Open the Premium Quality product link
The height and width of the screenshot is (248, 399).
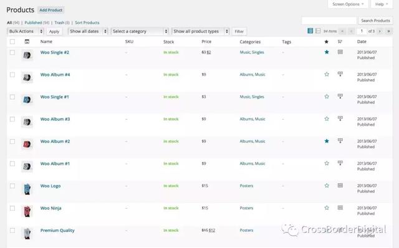pos(57,231)
